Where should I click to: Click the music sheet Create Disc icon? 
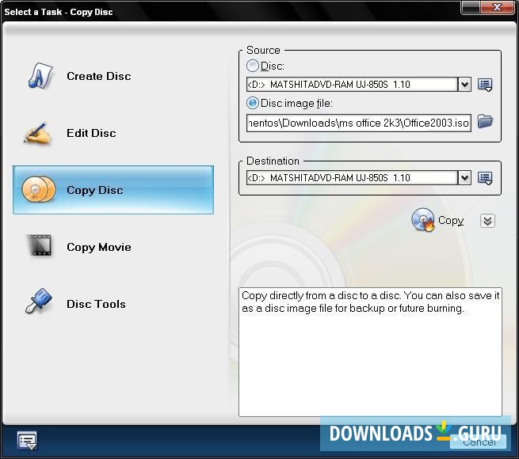40,76
